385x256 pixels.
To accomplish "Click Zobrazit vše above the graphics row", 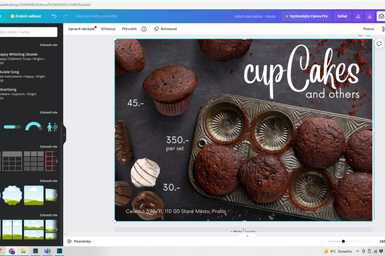I will coord(48,112).
